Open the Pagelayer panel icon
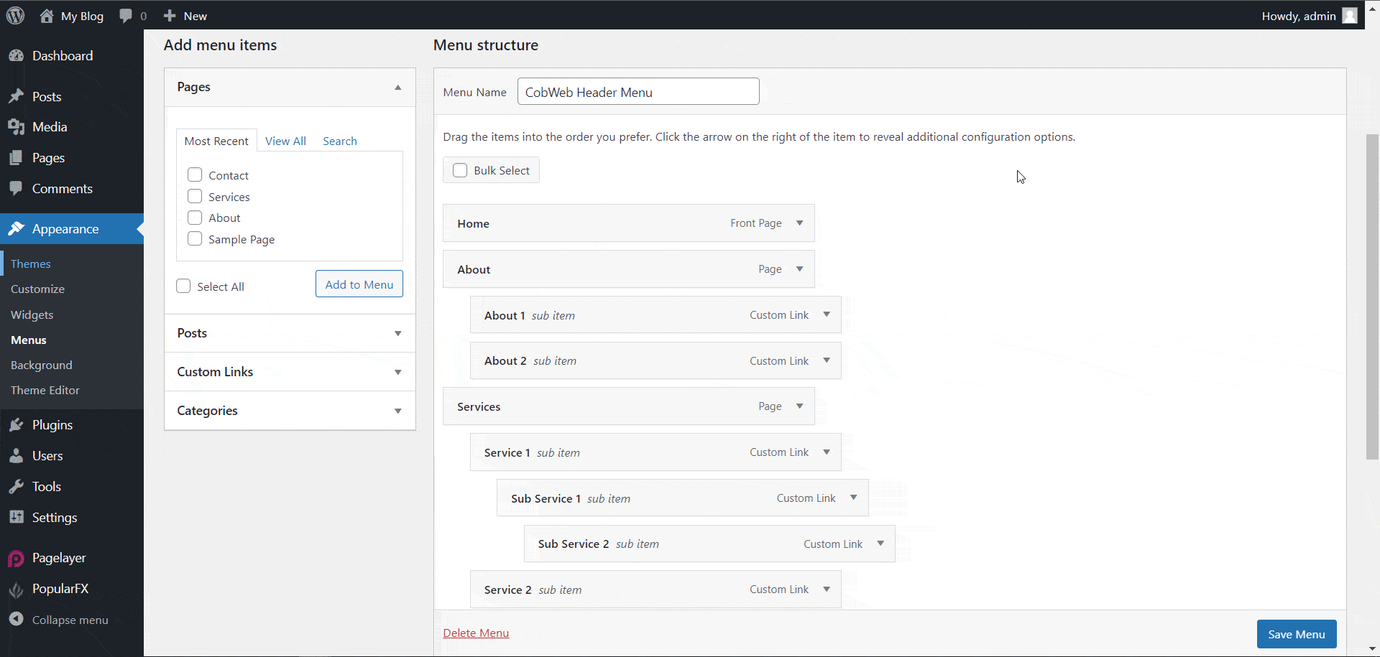 pyautogui.click(x=17, y=558)
